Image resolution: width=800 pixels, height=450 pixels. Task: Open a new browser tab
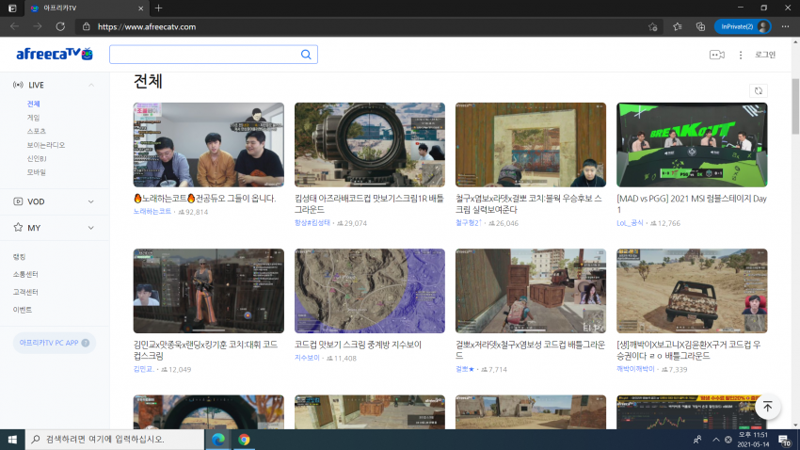(159, 8)
